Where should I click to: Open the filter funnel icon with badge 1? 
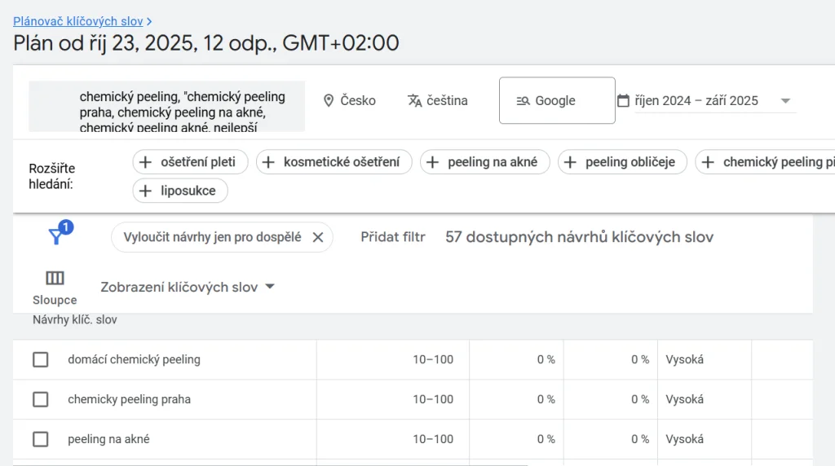click(x=59, y=233)
